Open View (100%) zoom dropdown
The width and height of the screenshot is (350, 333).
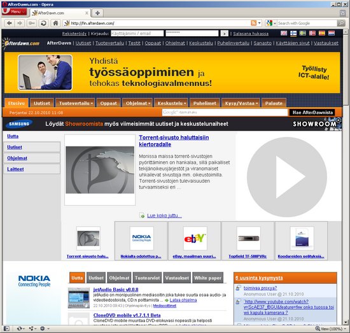click(x=331, y=329)
